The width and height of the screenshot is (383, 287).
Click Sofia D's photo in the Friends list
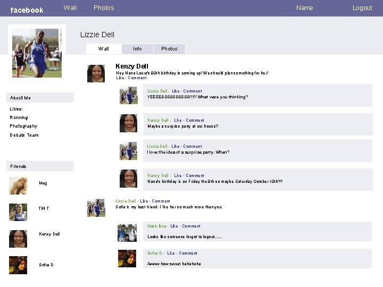click(x=18, y=265)
